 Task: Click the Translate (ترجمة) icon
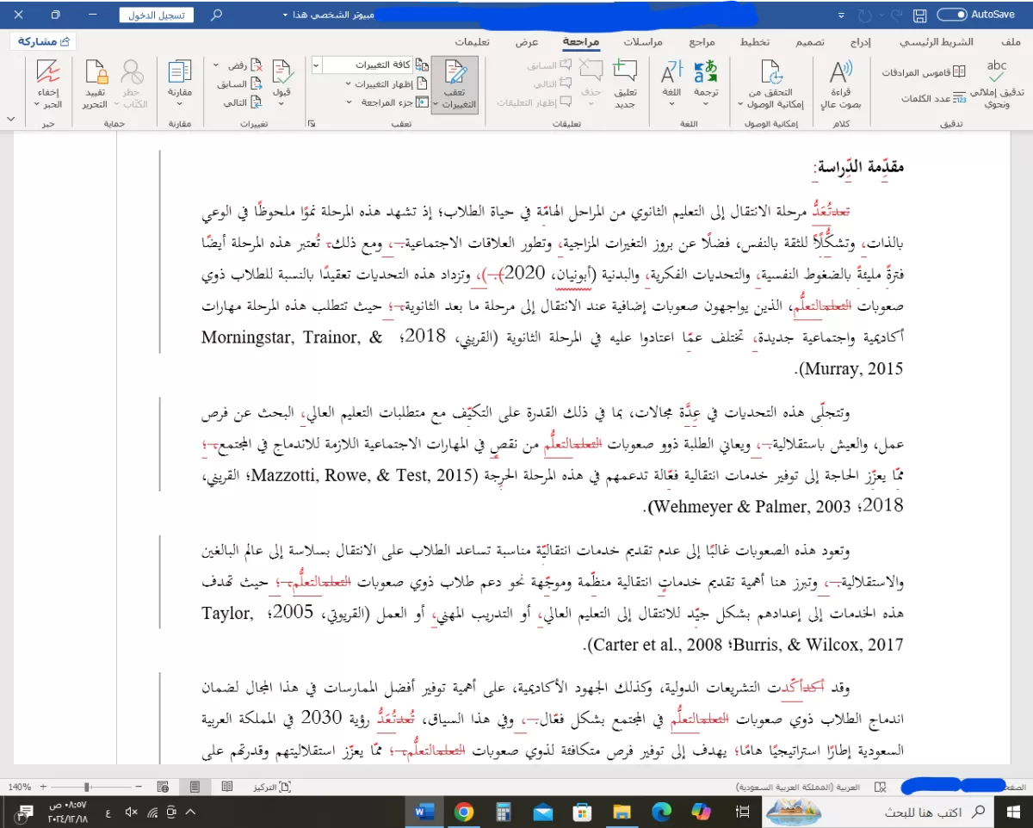coord(706,72)
